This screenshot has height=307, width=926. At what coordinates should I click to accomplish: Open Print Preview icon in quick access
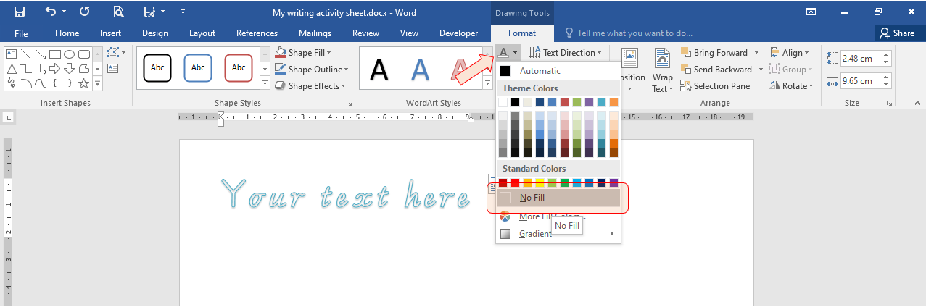[x=118, y=12]
